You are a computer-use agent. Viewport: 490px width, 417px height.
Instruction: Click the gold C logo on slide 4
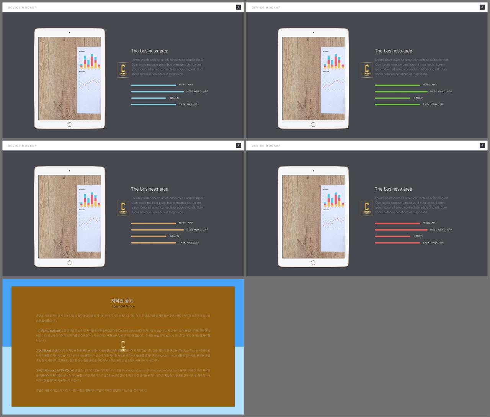click(123, 208)
